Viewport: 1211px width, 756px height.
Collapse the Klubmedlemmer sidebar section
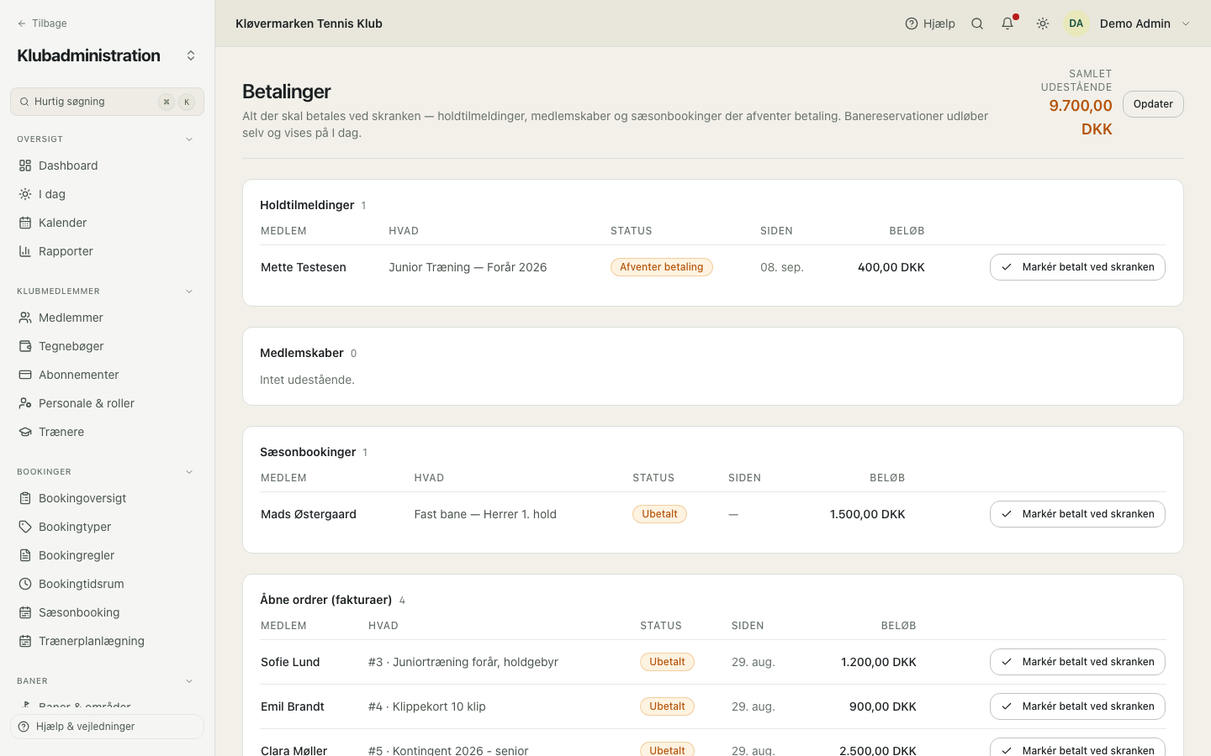[189, 291]
